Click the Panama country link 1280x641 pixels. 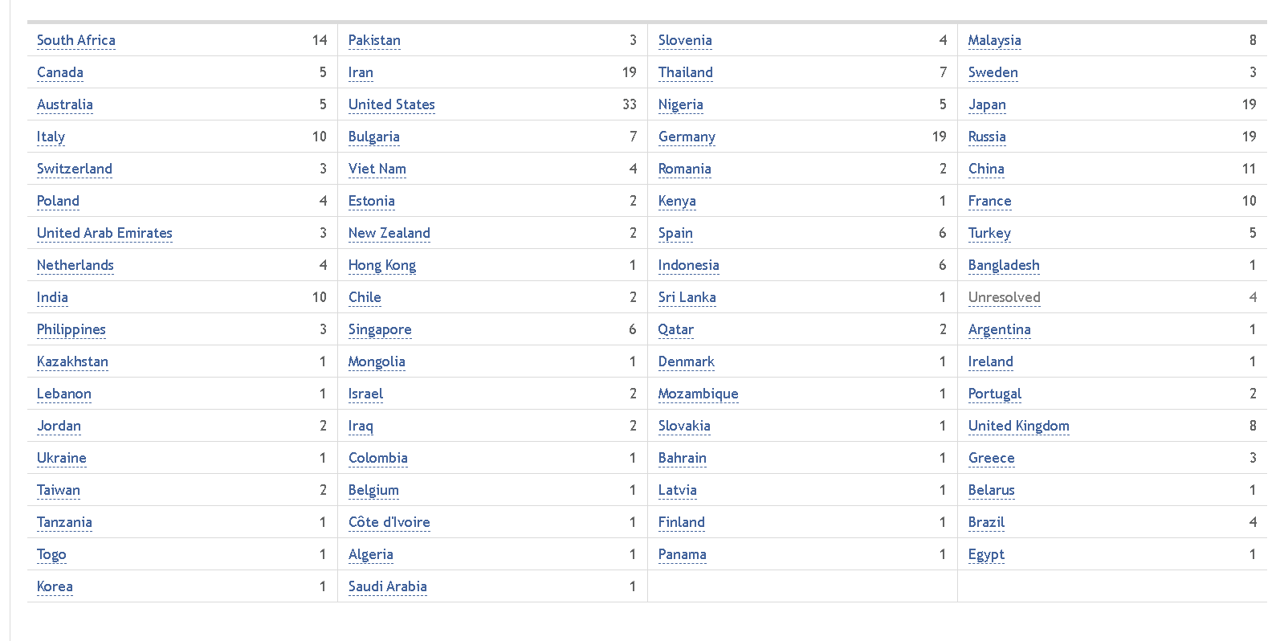click(x=682, y=554)
